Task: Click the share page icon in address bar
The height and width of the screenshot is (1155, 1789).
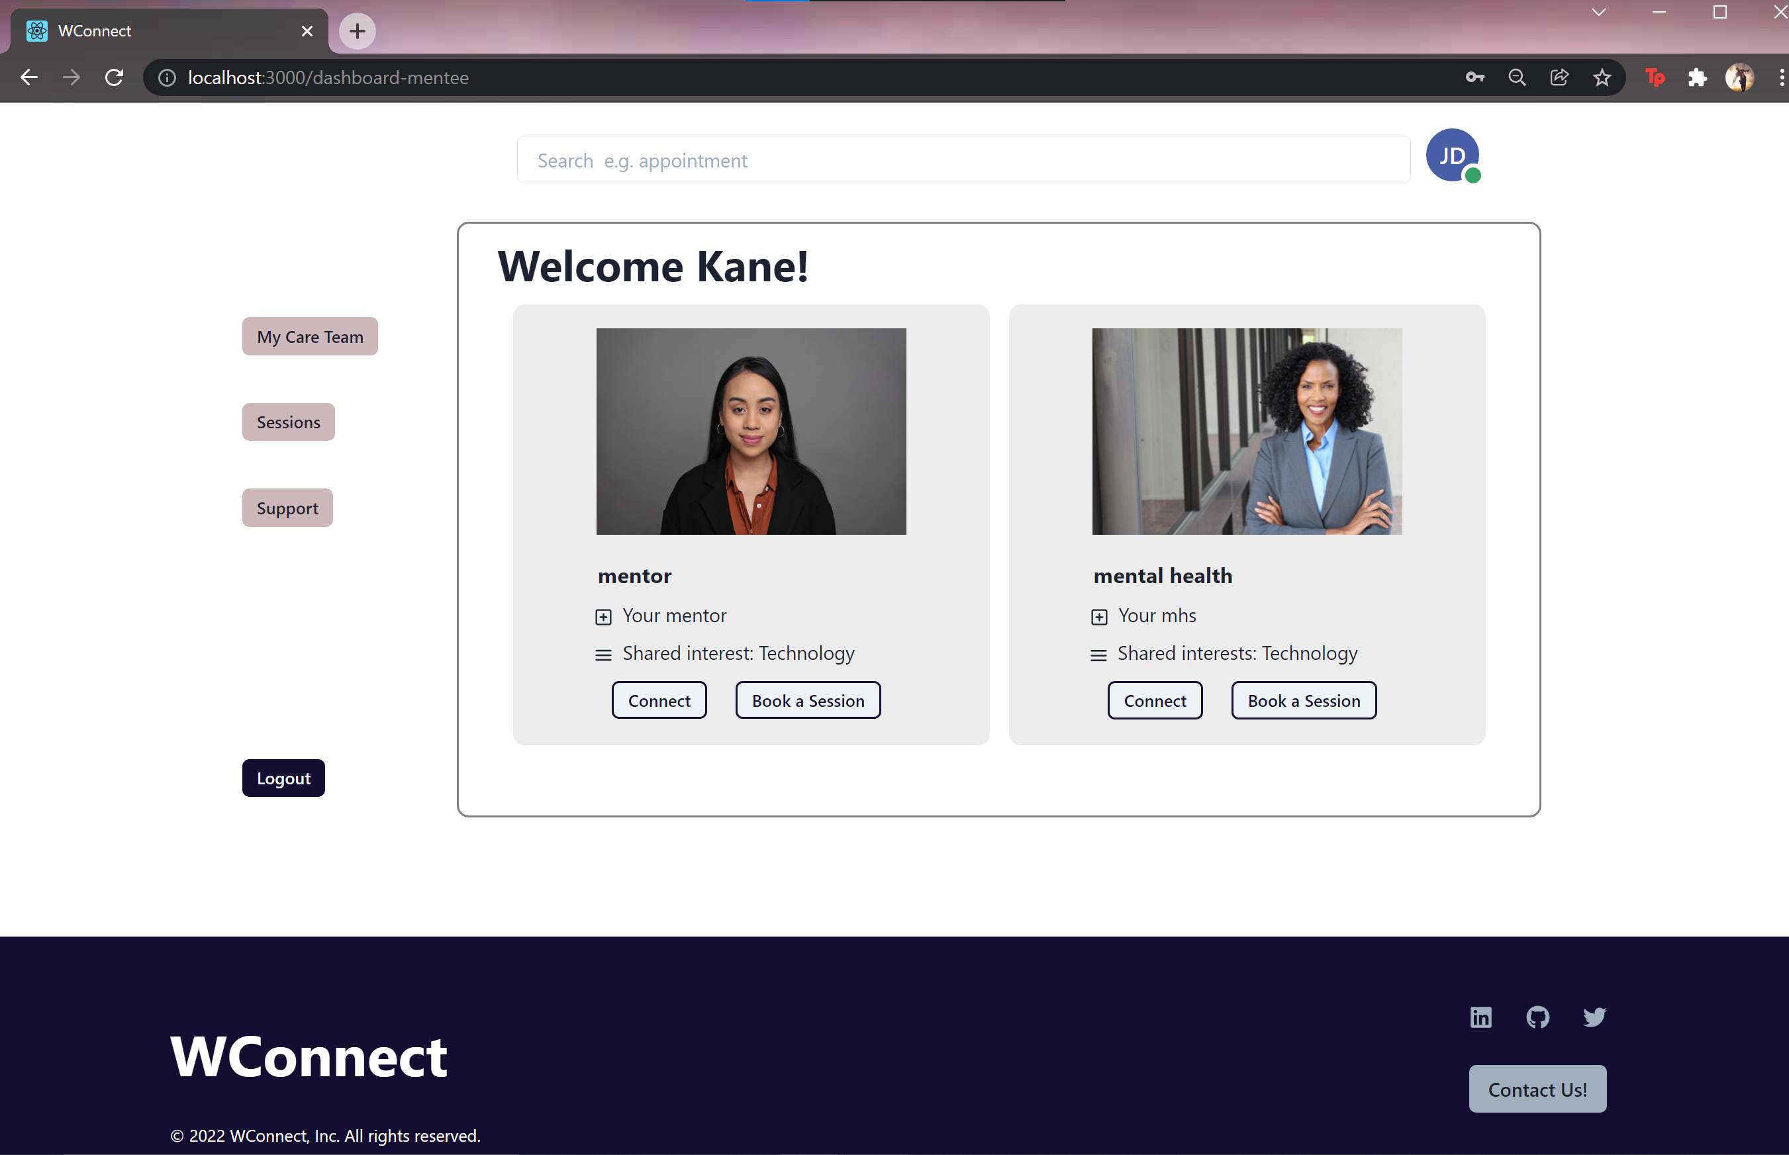Action: (1559, 78)
